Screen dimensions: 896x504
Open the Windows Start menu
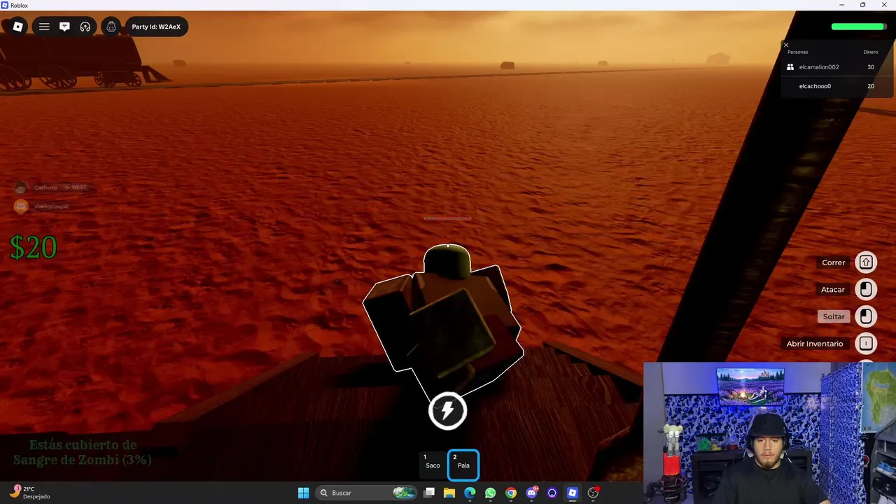pos(303,493)
